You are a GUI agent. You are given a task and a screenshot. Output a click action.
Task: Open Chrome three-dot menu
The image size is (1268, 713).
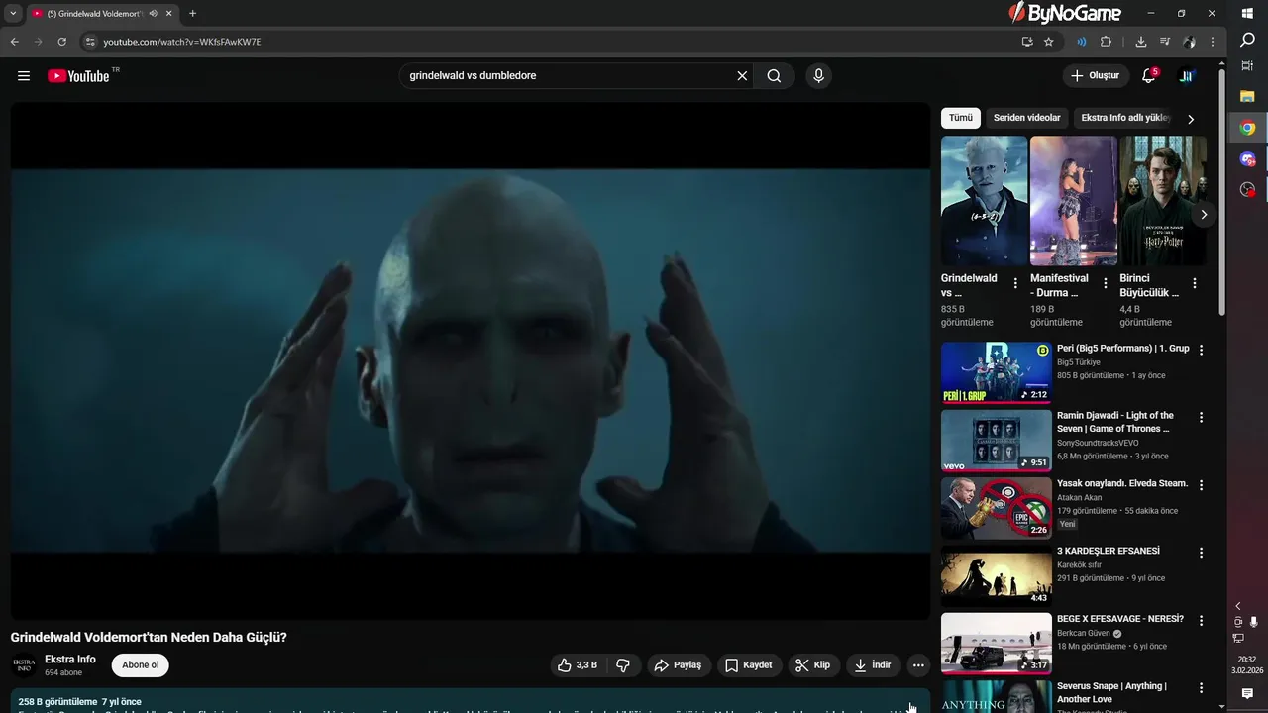coord(1213,42)
